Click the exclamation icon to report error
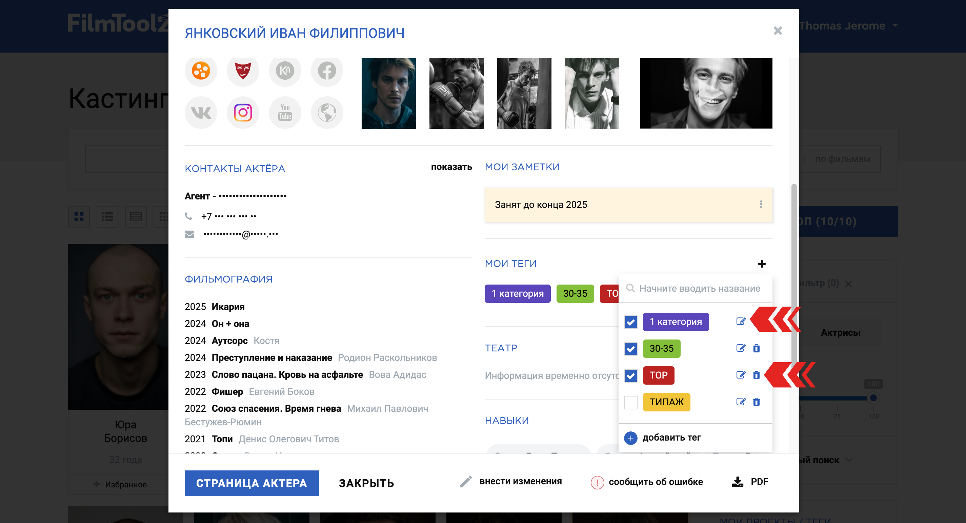This screenshot has width=966, height=523. pos(597,482)
